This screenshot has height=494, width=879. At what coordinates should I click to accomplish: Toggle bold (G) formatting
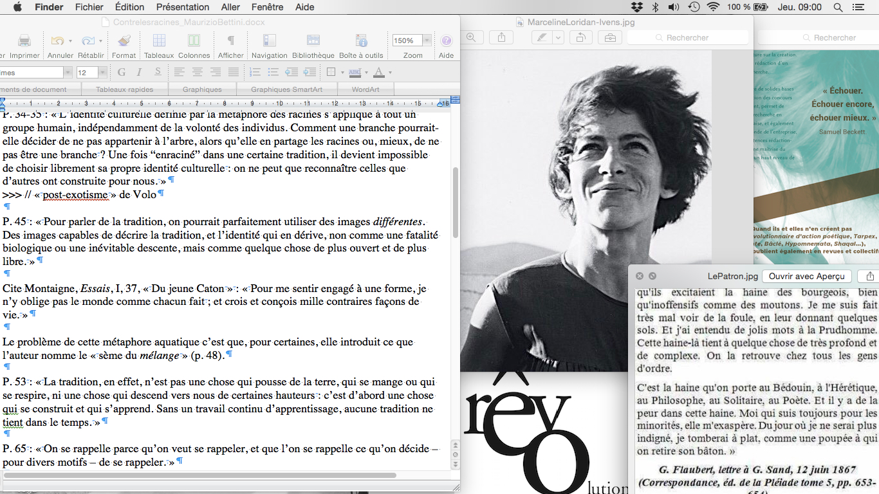click(x=121, y=72)
